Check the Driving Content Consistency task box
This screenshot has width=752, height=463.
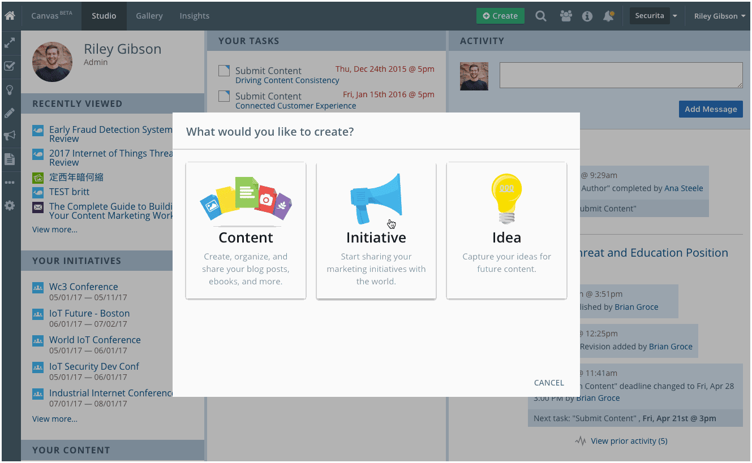[x=224, y=71]
